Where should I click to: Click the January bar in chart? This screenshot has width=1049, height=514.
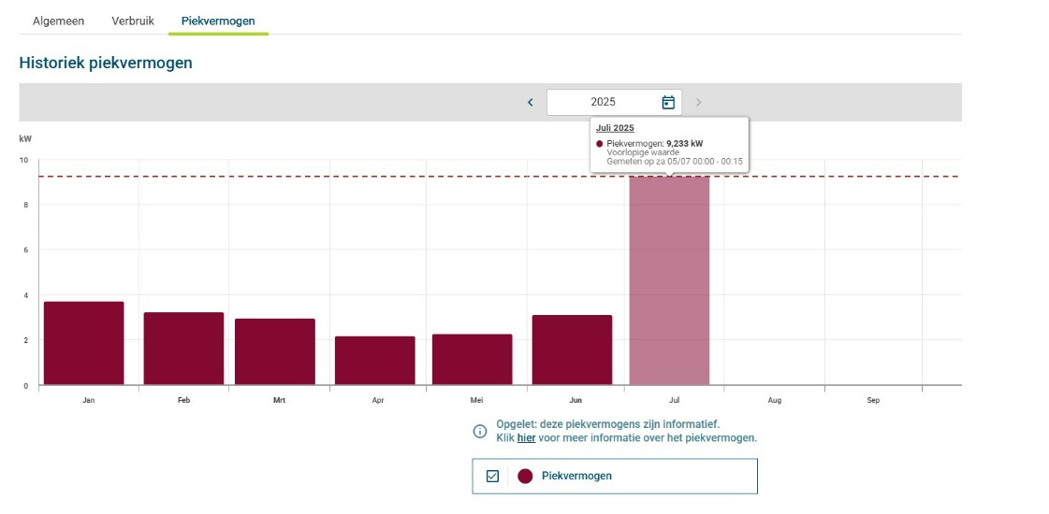[x=84, y=343]
